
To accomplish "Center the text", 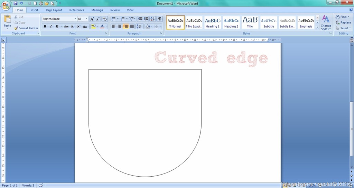I will (120, 26).
